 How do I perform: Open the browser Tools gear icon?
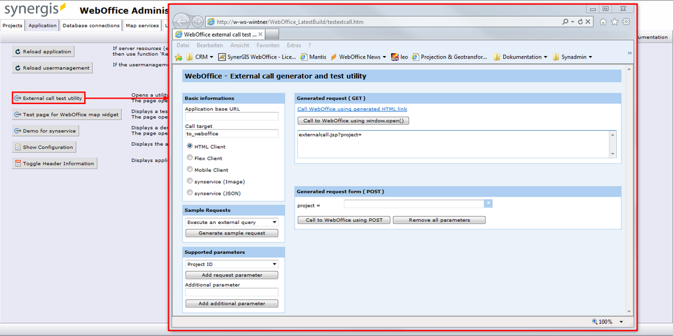tap(626, 21)
